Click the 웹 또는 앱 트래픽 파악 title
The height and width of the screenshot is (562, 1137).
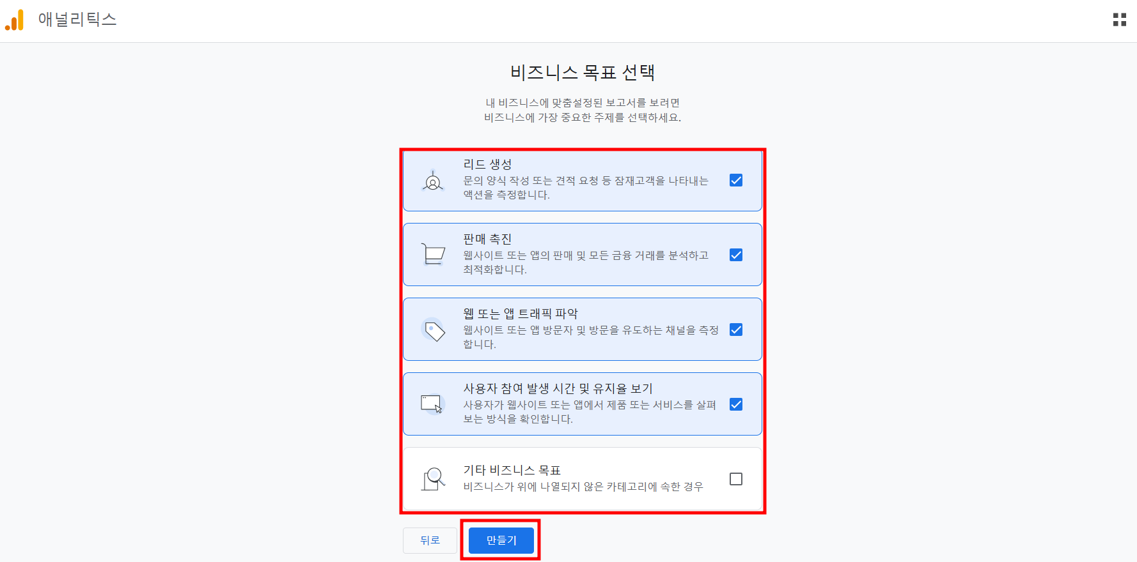pos(521,314)
